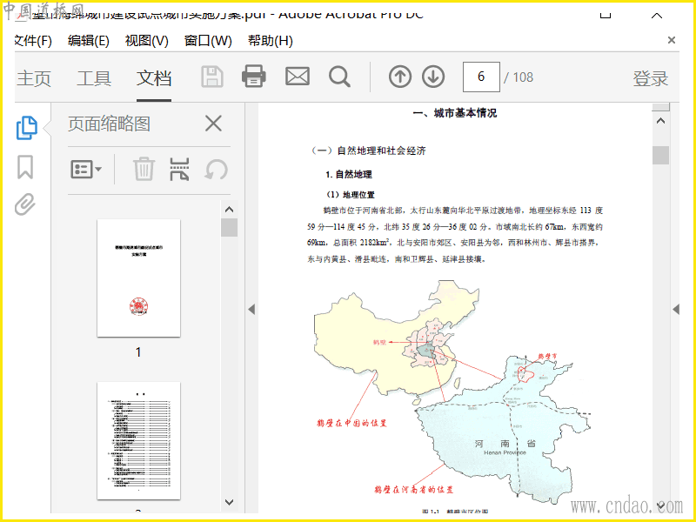Open the 帮助(H) menu
This screenshot has height=522, width=696.
(271, 41)
